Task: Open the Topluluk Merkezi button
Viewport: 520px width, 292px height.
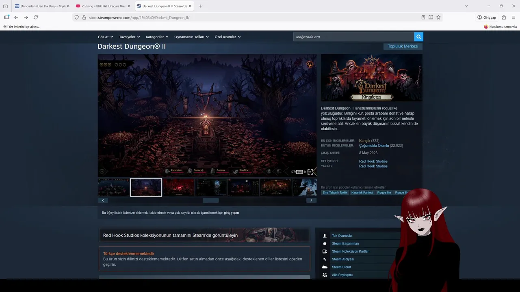Action: click(x=403, y=46)
